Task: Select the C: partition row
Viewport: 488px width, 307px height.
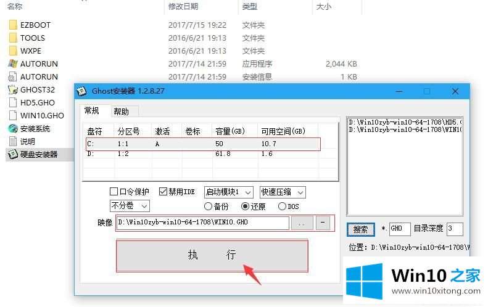Action: point(203,144)
